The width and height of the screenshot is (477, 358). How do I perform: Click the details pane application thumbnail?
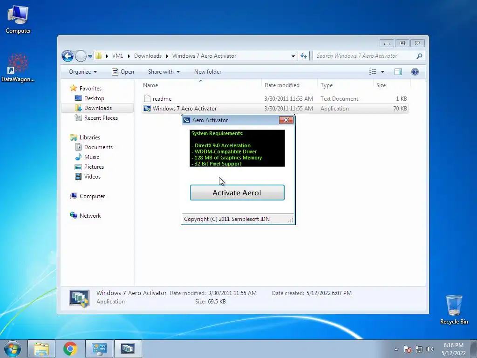(79, 298)
